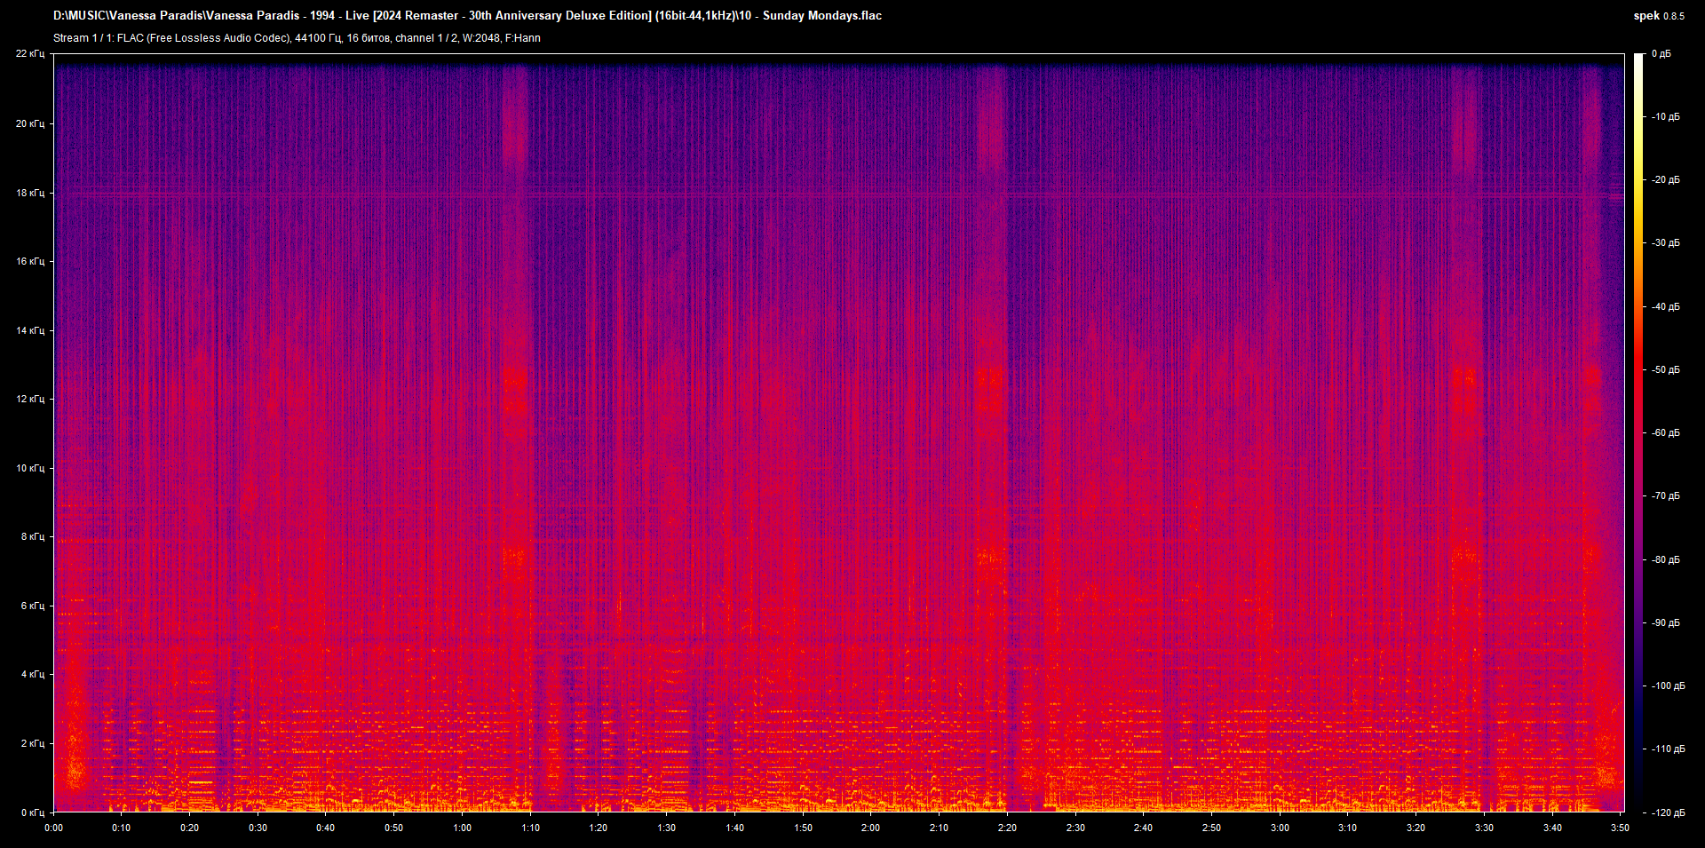The height and width of the screenshot is (848, 1705).
Task: Click the 2:00 time mark below spectrogram
Action: pos(870,828)
